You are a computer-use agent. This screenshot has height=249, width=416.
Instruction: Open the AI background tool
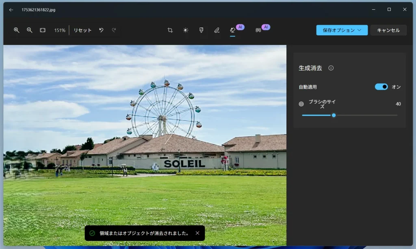(258, 30)
